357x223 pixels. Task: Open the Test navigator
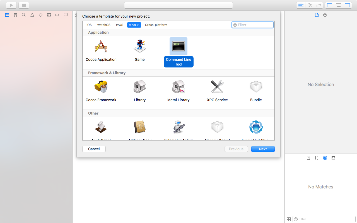(x=40, y=15)
